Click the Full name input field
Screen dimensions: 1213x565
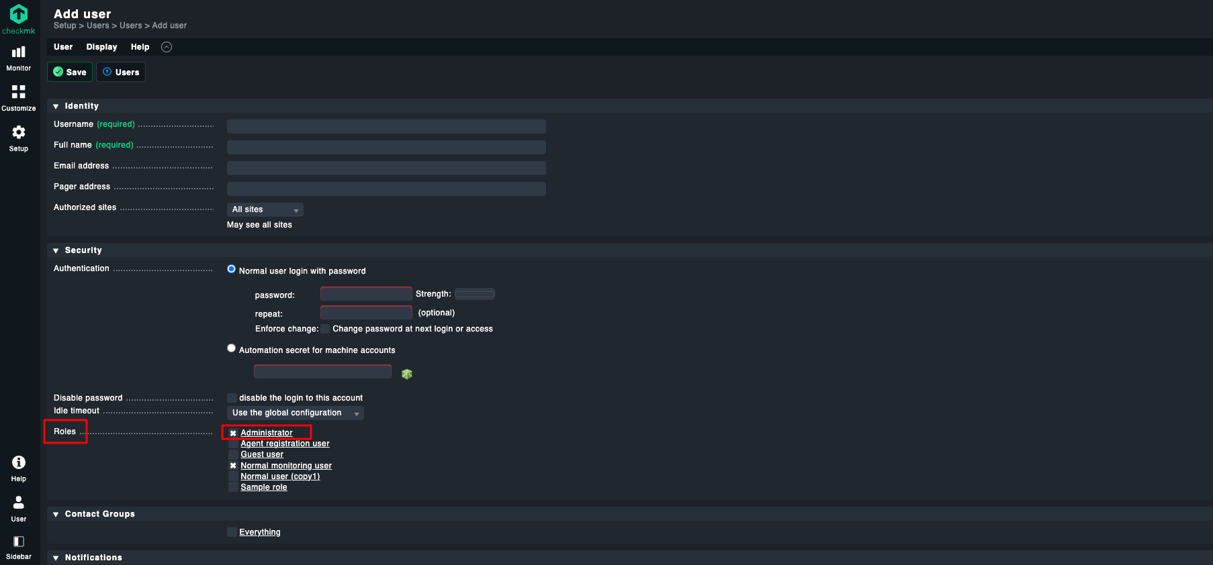(x=386, y=147)
